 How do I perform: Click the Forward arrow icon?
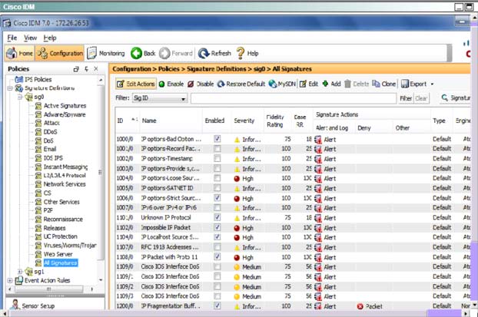click(x=164, y=53)
